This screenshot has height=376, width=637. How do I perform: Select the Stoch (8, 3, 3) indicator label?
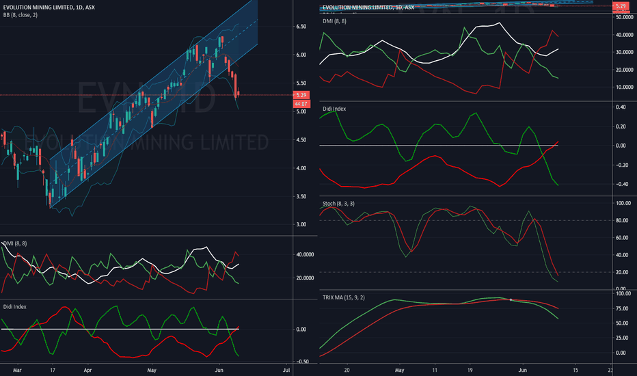pos(338,204)
